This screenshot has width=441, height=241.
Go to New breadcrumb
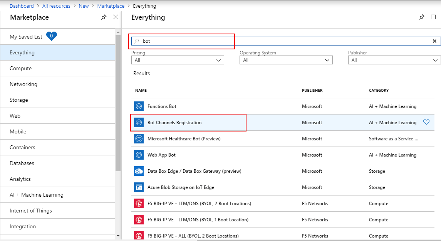[x=84, y=6]
